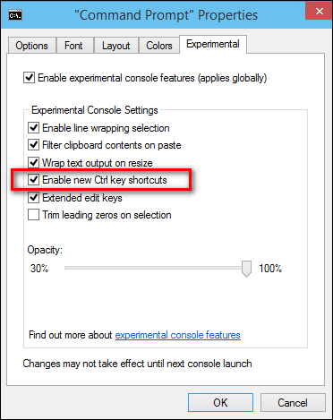Select the Layout tab
Viewport: 333px width, 420px height.
point(115,46)
